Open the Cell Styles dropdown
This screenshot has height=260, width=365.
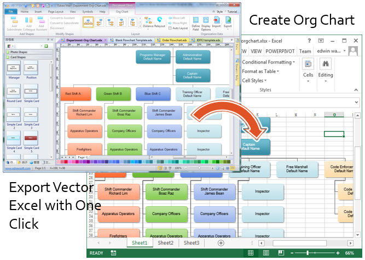254,81
